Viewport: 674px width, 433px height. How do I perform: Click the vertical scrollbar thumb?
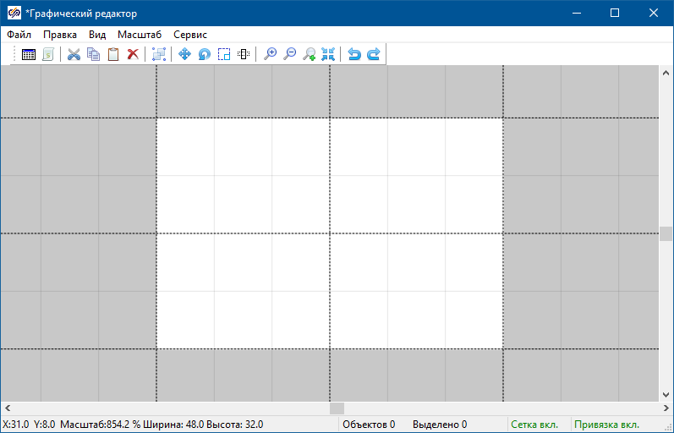pos(666,234)
